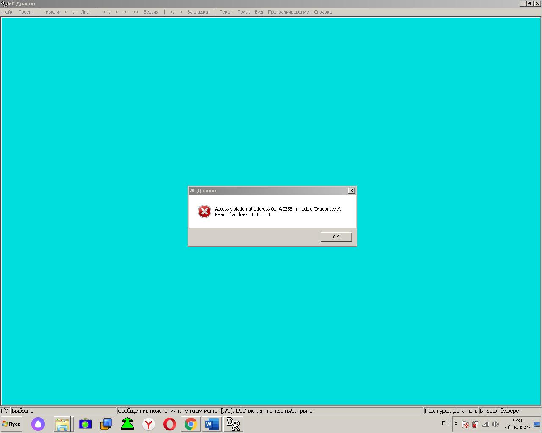Open the Программирование menu
This screenshot has width=542, height=433.
pos(288,12)
